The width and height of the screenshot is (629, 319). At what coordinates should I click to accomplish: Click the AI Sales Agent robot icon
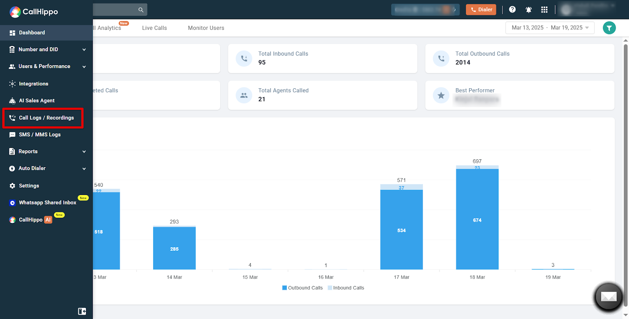(x=12, y=101)
